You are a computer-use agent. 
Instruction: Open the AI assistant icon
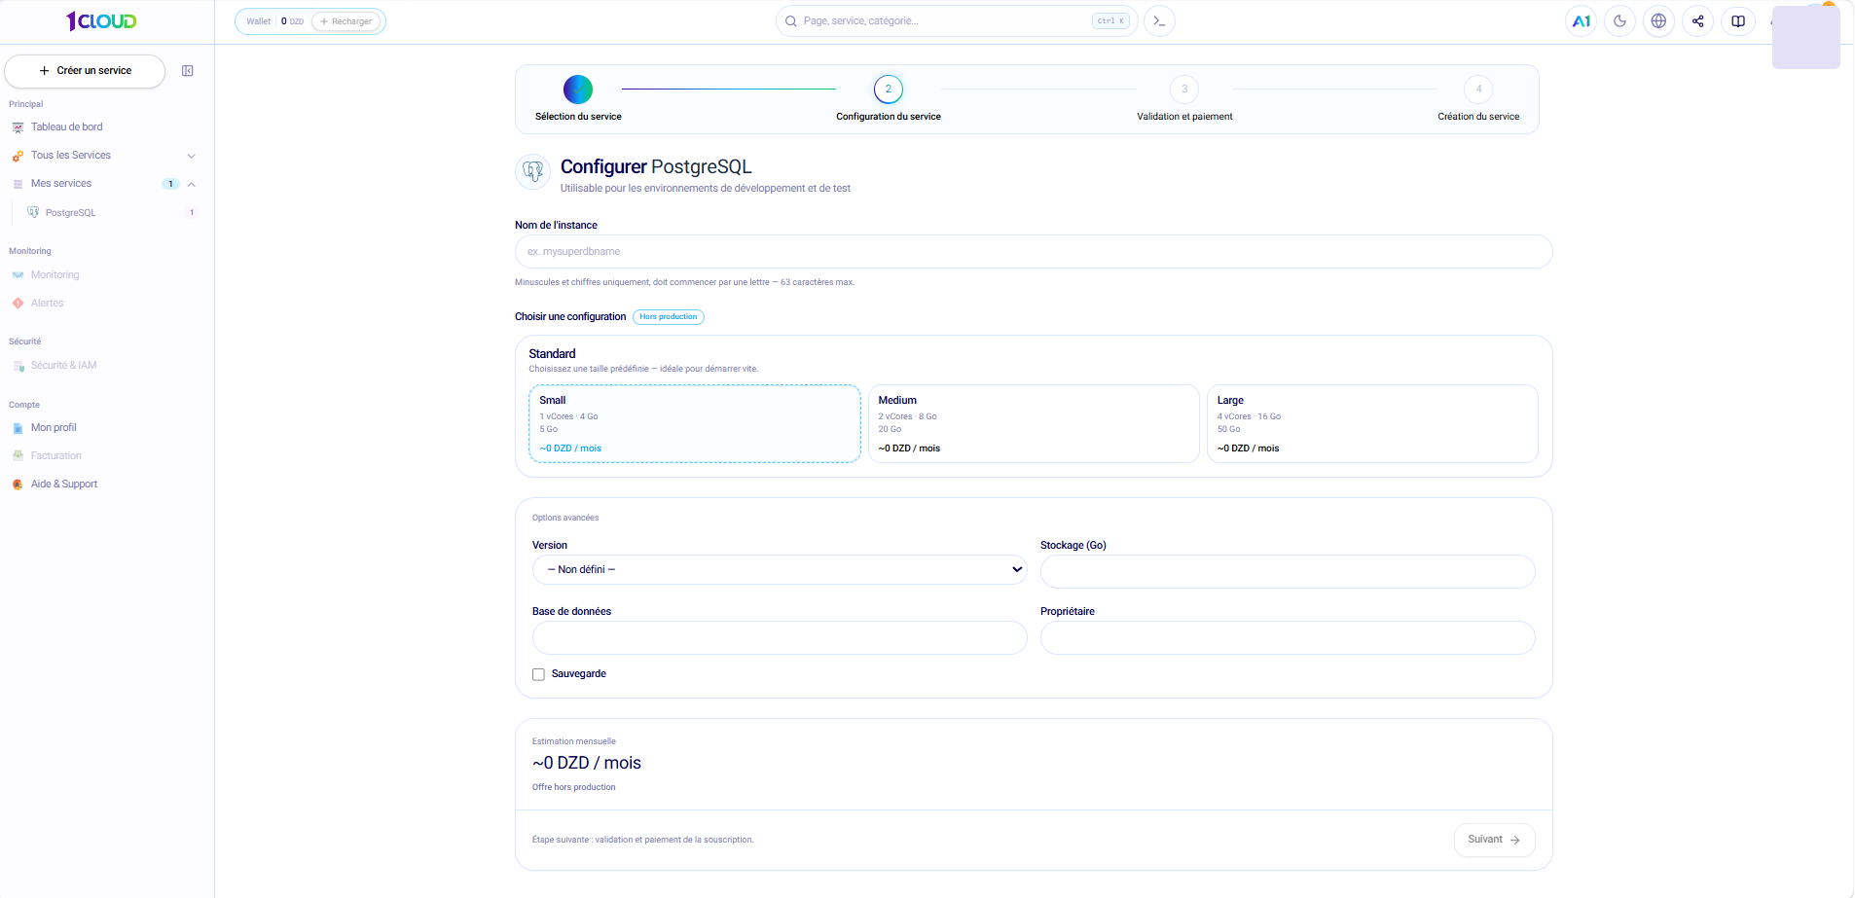[x=1582, y=20]
